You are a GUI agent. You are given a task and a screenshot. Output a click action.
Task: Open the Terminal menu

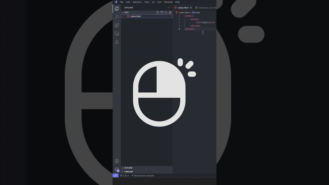pos(168,2)
